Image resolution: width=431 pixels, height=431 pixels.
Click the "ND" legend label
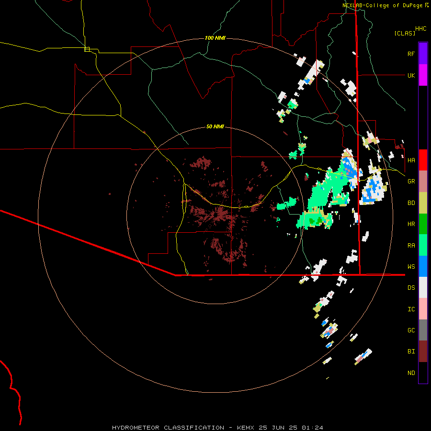(x=411, y=373)
